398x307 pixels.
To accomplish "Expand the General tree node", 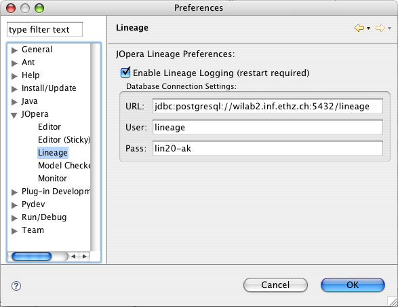I will (14, 50).
